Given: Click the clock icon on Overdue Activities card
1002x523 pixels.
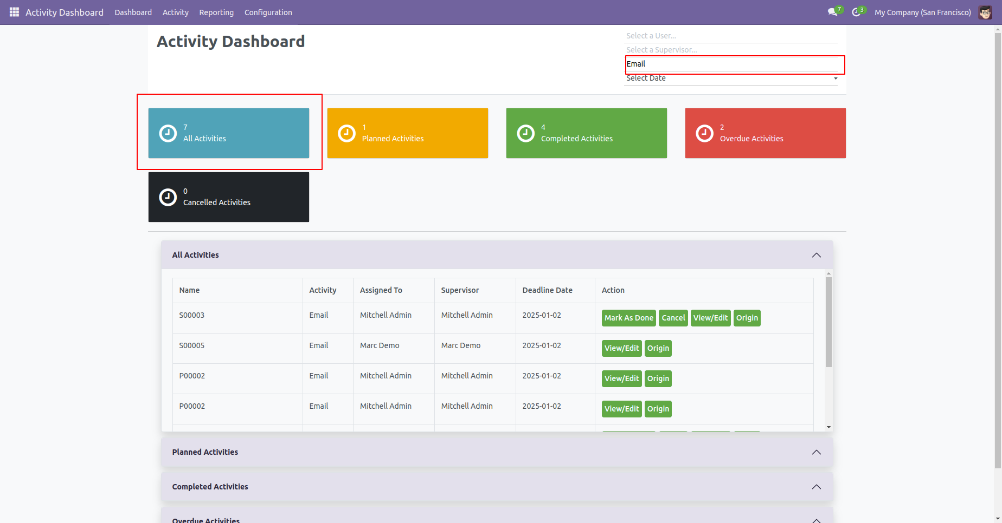Looking at the screenshot, I should [704, 133].
